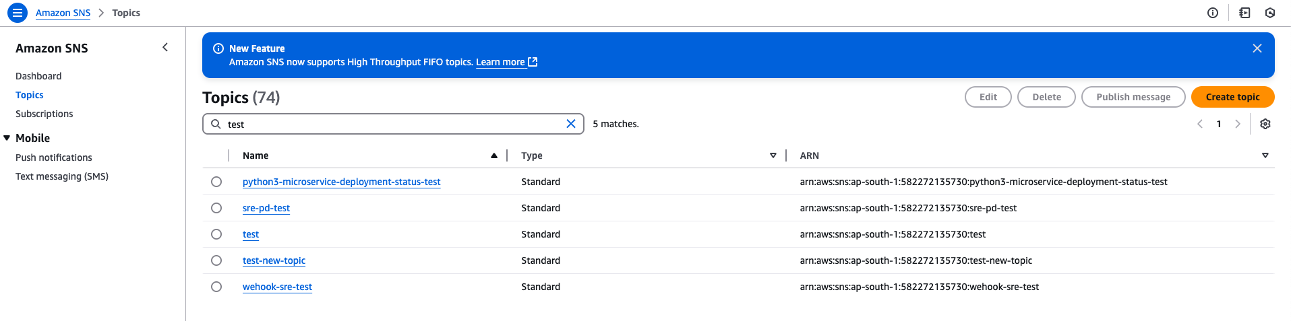This screenshot has height=321, width=1291.
Task: Click the Type column header
Action: [x=532, y=155]
